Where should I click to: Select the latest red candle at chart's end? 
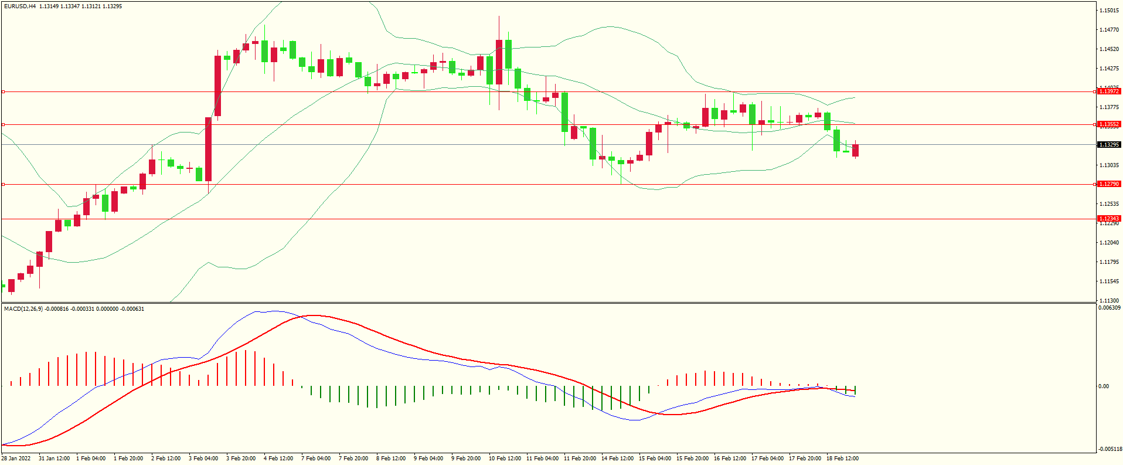point(856,150)
